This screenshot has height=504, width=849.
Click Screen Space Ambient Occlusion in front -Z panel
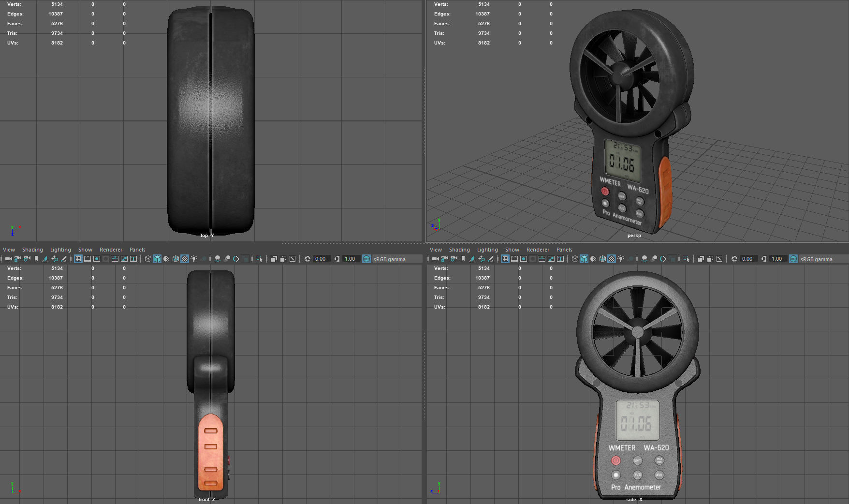click(x=218, y=259)
